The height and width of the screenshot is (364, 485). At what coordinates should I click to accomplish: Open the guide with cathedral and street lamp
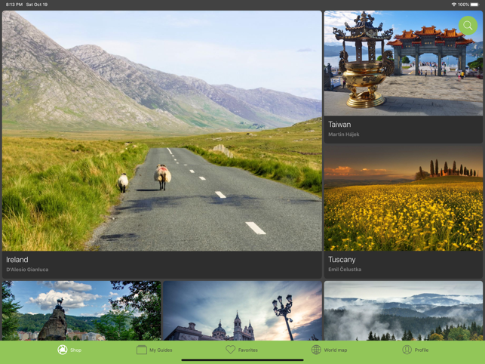click(x=242, y=310)
